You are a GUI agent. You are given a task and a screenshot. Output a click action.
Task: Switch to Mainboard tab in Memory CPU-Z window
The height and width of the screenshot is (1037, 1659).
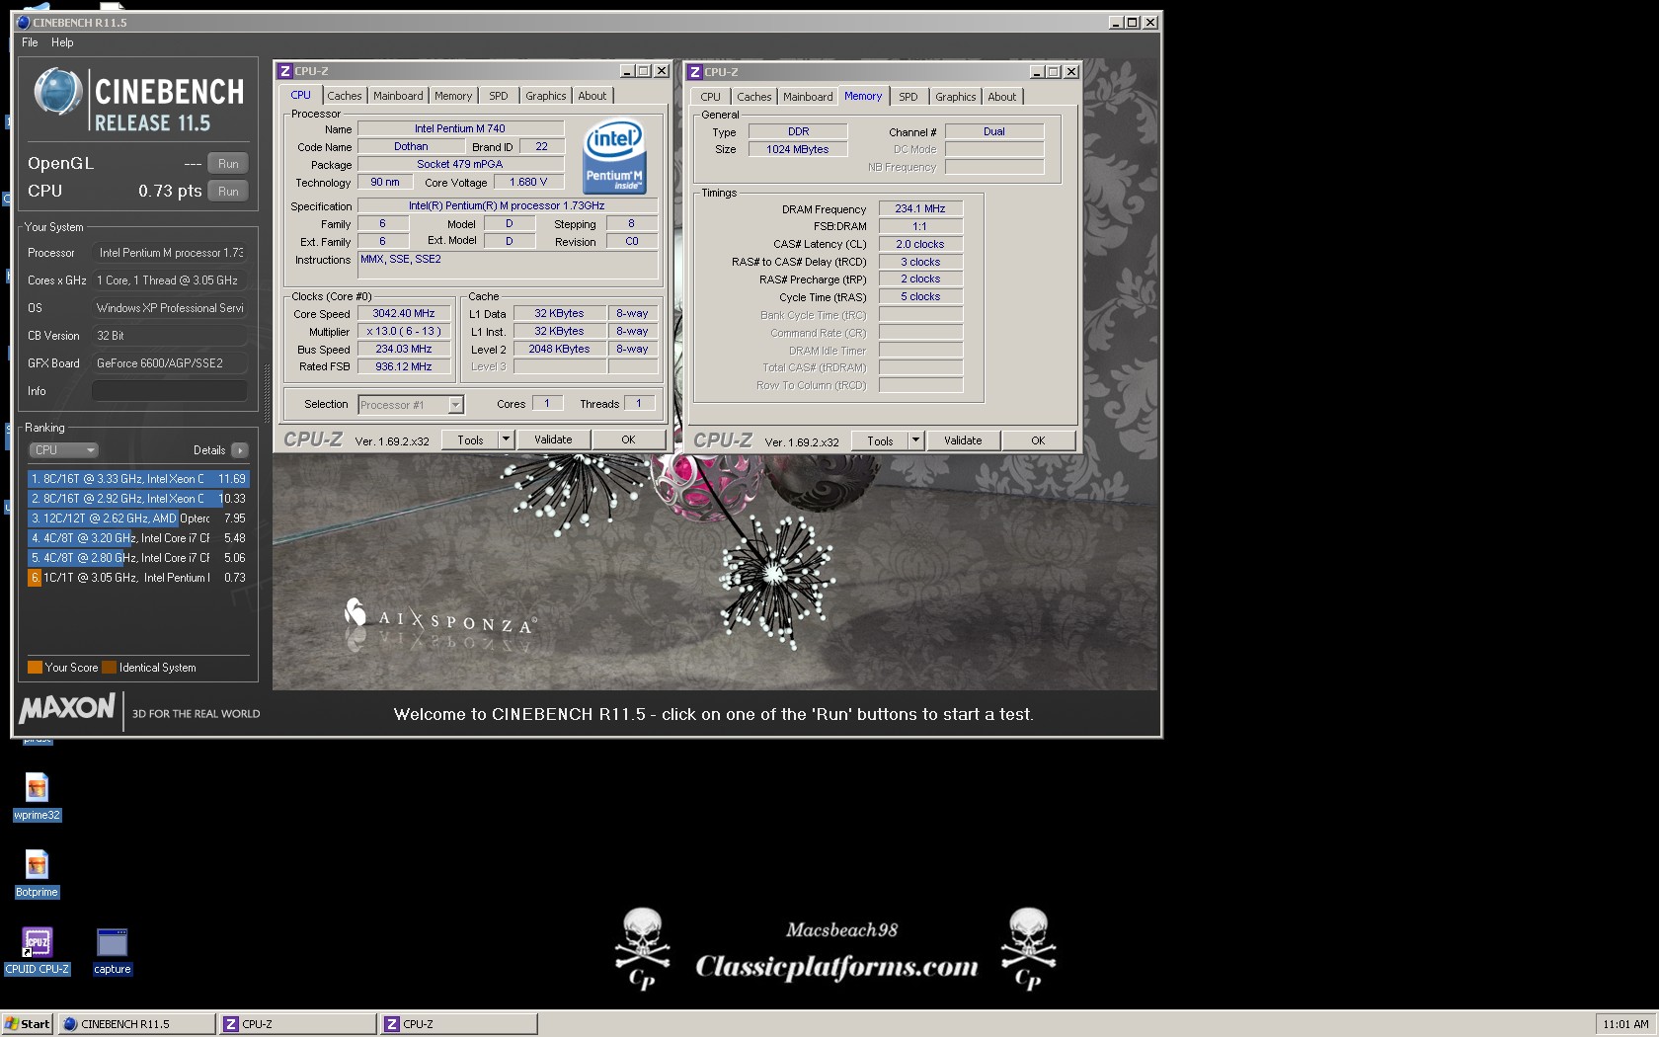point(808,97)
